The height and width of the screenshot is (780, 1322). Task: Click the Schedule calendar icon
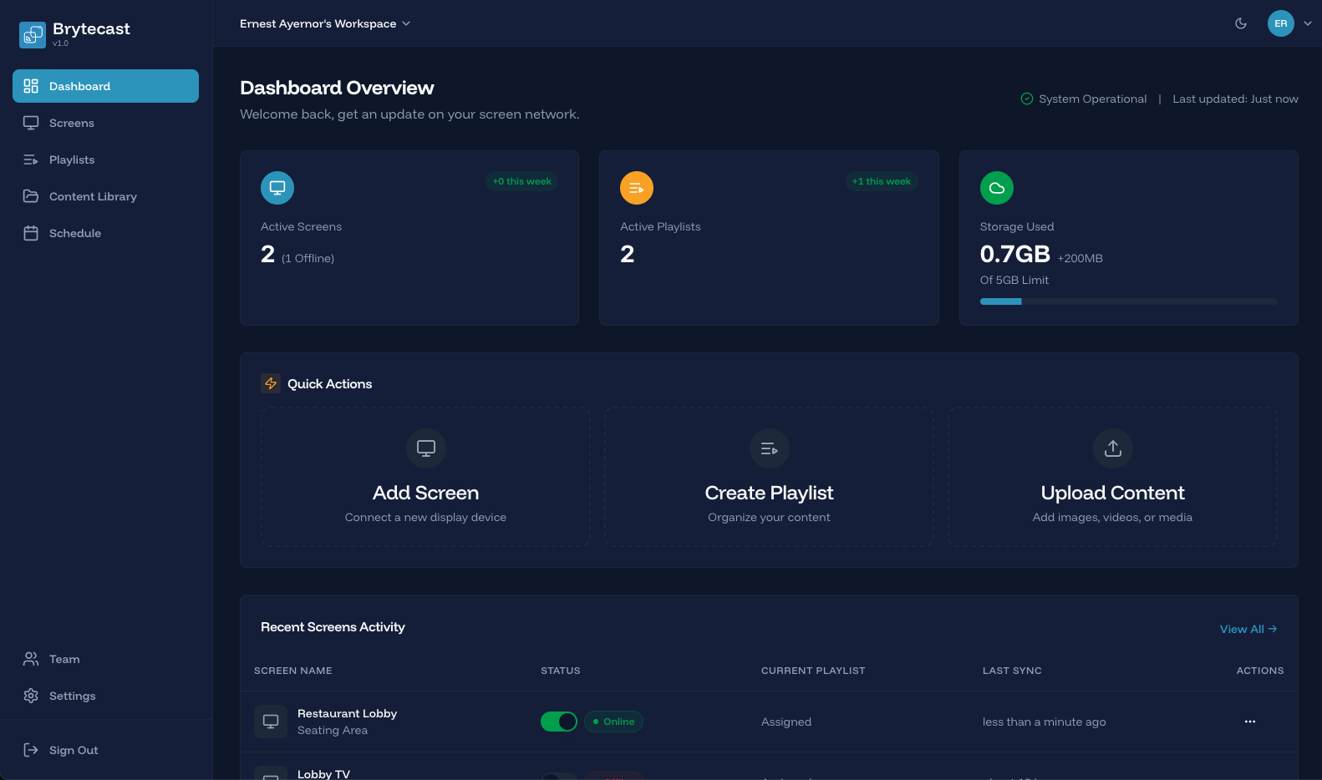point(31,233)
